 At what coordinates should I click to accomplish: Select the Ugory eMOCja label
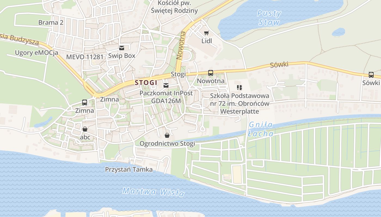point(36,53)
